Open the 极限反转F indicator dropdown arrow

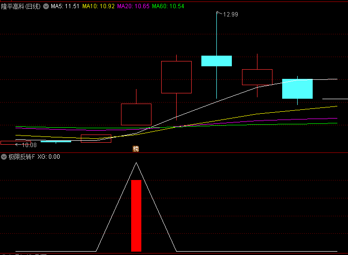click(x=4, y=157)
